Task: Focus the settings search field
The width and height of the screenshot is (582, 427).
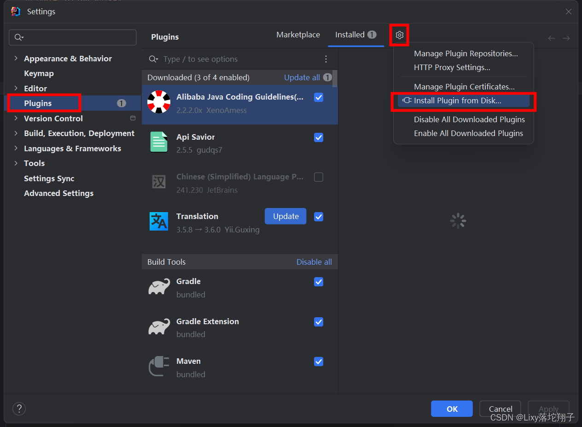Action: click(73, 37)
